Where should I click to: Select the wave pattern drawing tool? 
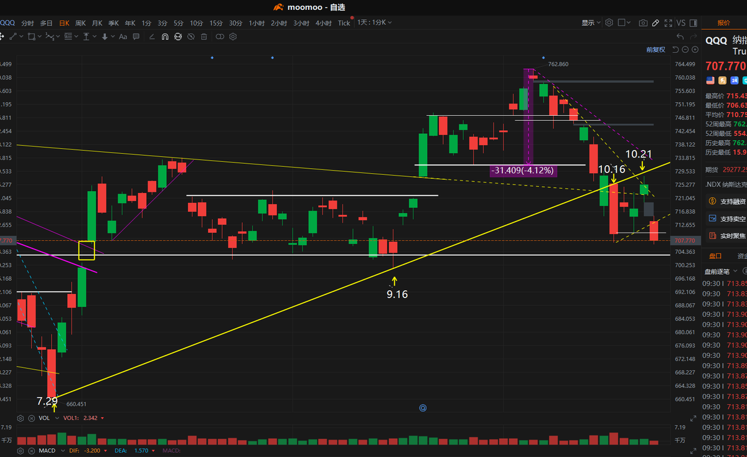tap(50, 37)
